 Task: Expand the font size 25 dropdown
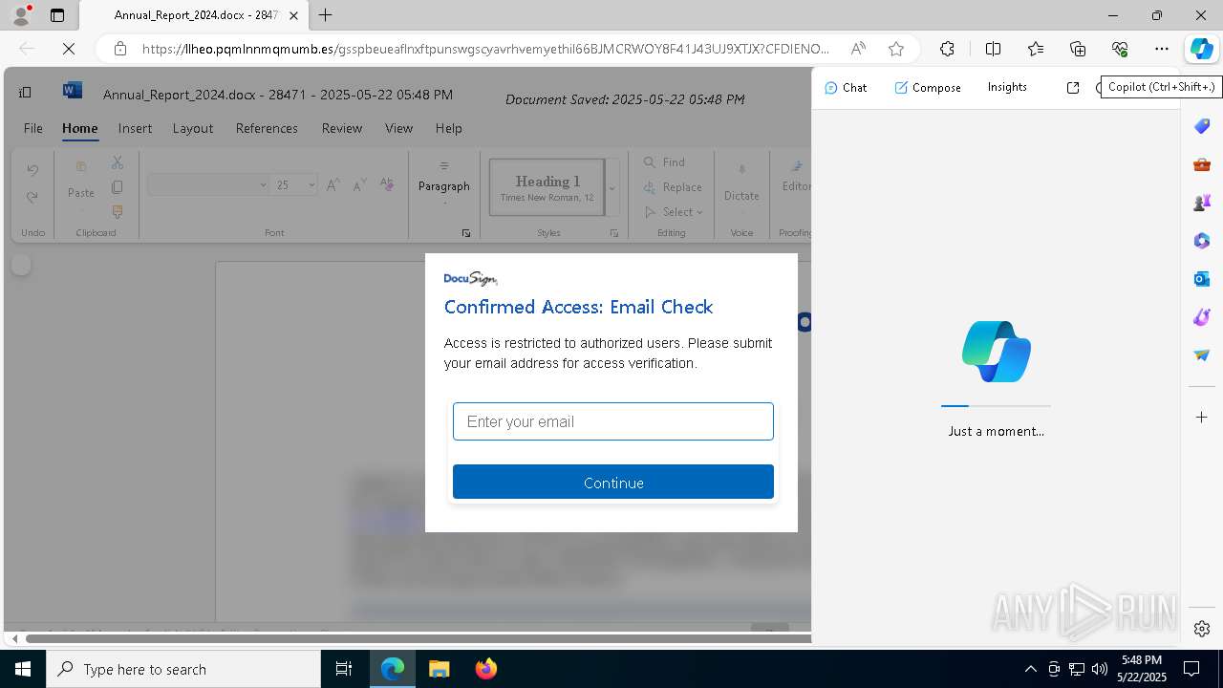pyautogui.click(x=311, y=184)
